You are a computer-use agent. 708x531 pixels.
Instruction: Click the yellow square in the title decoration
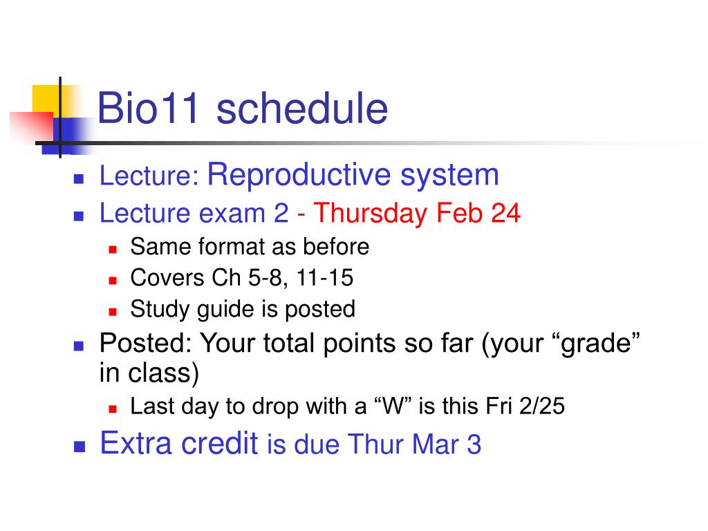point(46,99)
